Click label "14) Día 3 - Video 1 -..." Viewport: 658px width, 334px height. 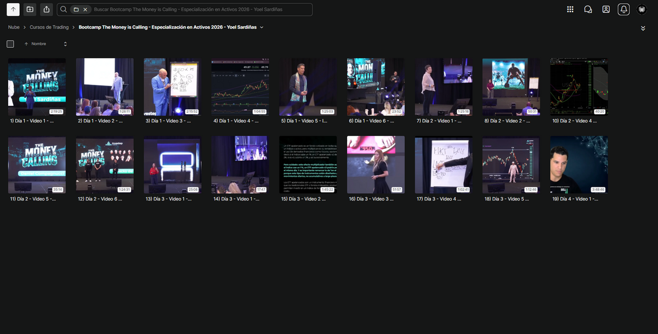click(236, 199)
